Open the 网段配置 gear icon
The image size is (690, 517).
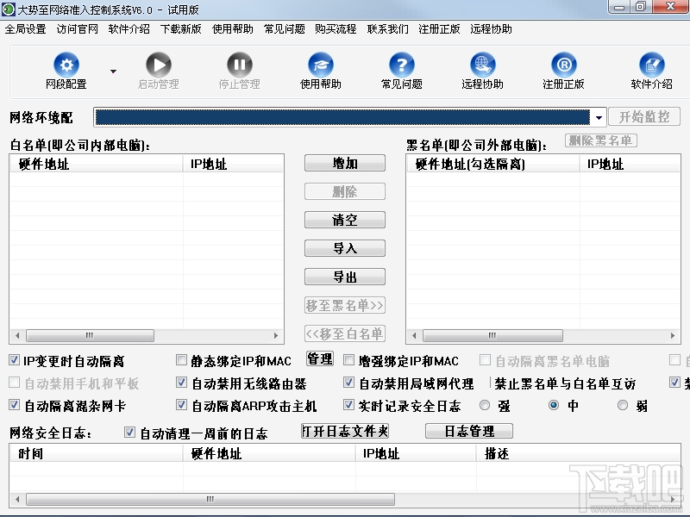(x=66, y=65)
